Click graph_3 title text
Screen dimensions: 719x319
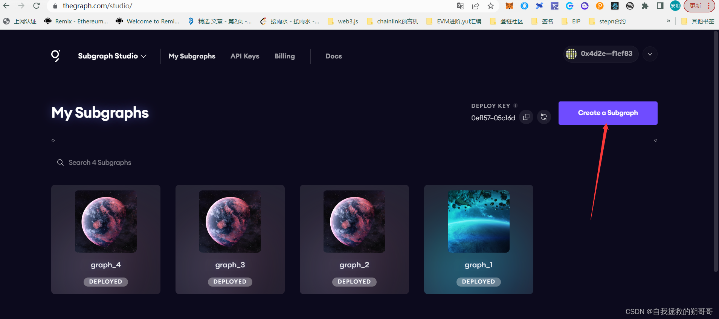230,265
